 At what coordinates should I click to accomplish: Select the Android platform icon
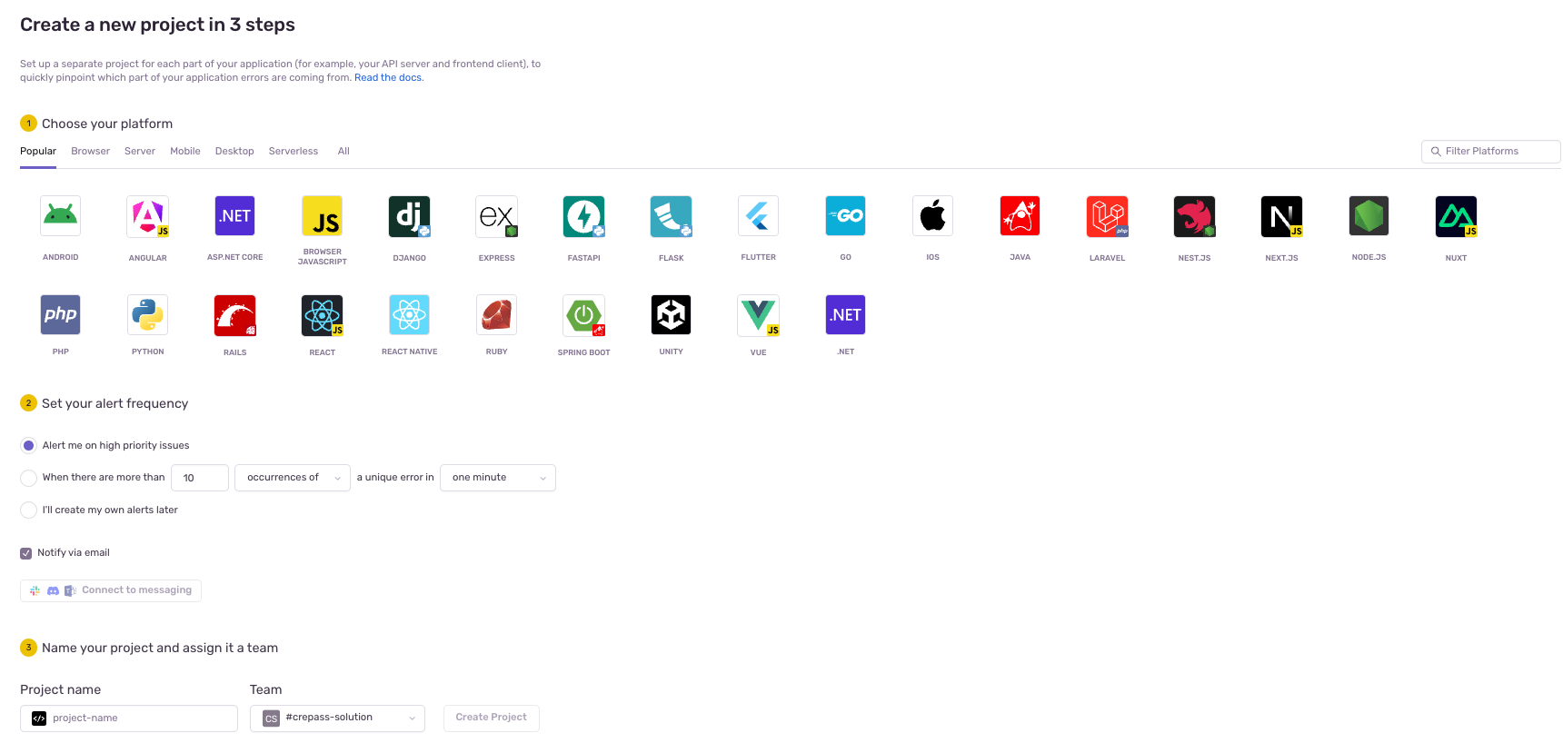[60, 216]
